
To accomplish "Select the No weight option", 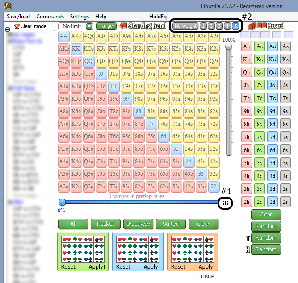I will [x=186, y=26].
